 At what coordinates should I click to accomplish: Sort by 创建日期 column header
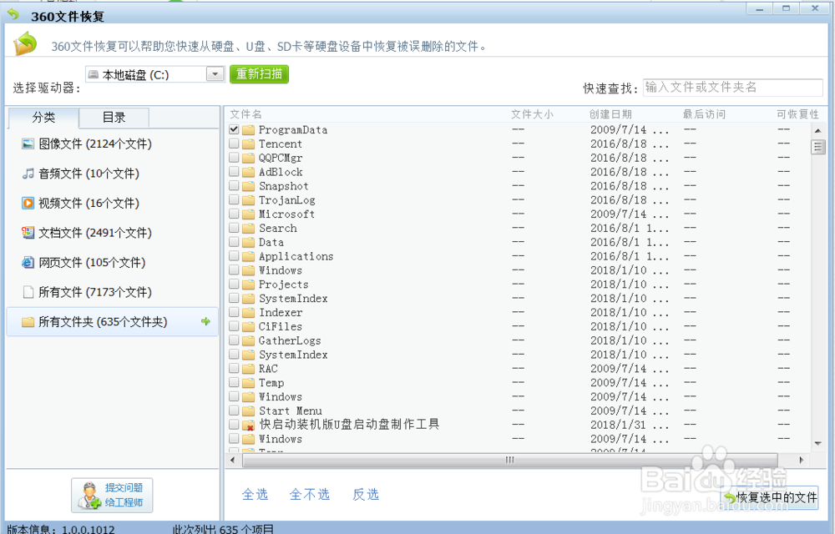[610, 114]
